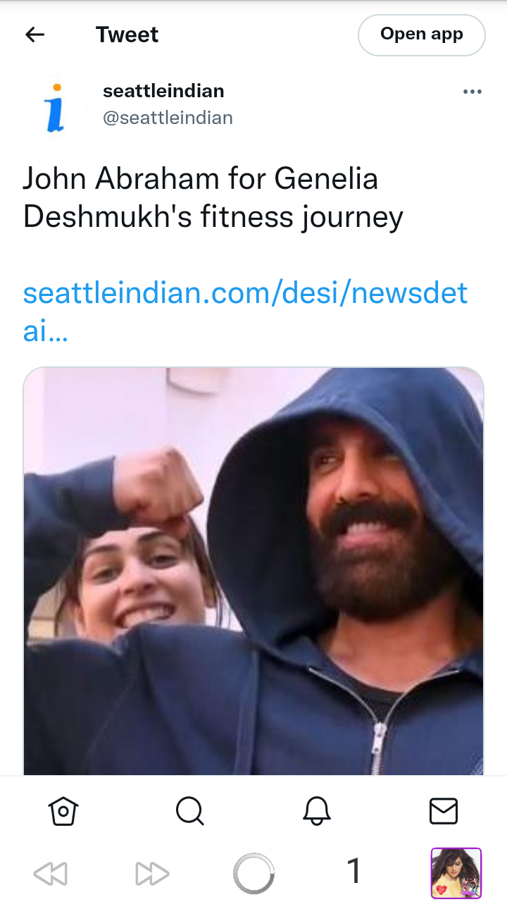Image resolution: width=507 pixels, height=902 pixels.
Task: Tap the Open app button
Action: click(x=422, y=35)
